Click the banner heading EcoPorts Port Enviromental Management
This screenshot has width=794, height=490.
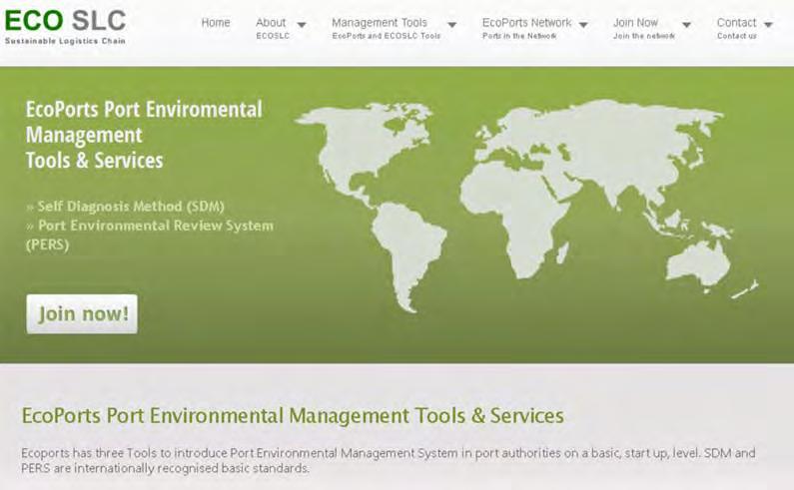coord(144,135)
